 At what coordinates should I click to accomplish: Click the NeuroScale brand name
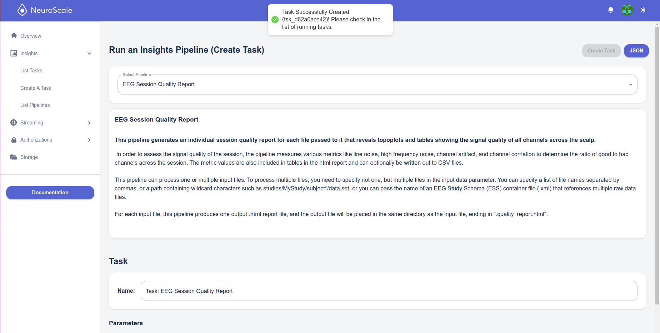click(x=51, y=10)
